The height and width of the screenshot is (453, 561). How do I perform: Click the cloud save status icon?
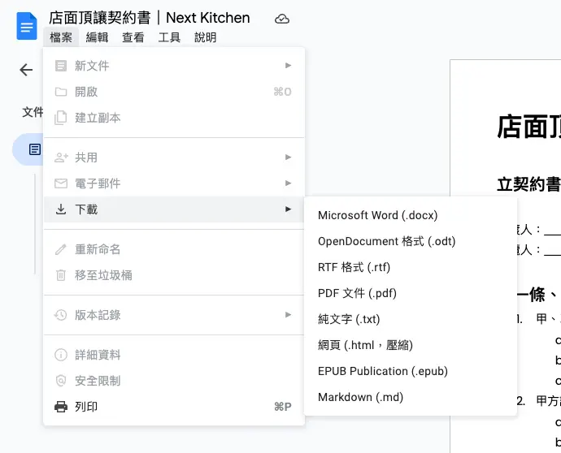click(282, 18)
